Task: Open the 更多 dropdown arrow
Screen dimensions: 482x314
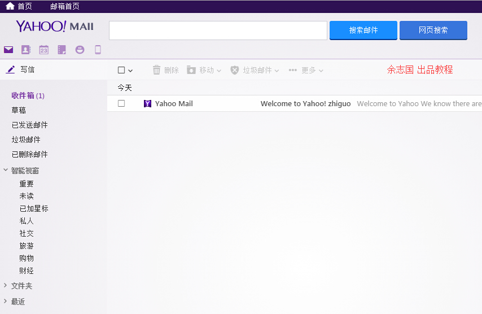Action: pyautogui.click(x=321, y=71)
